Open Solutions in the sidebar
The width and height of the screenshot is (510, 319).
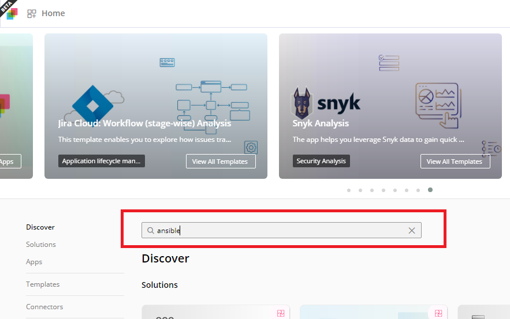click(41, 244)
